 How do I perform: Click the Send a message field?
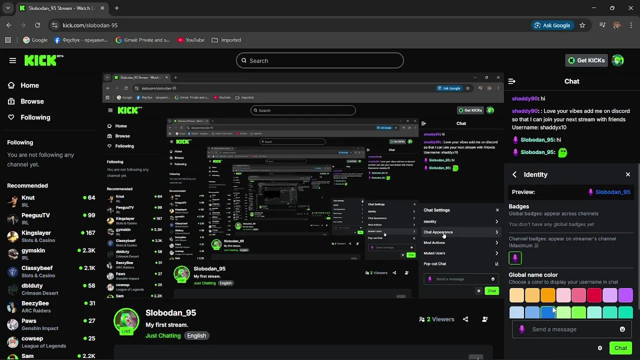click(x=571, y=329)
